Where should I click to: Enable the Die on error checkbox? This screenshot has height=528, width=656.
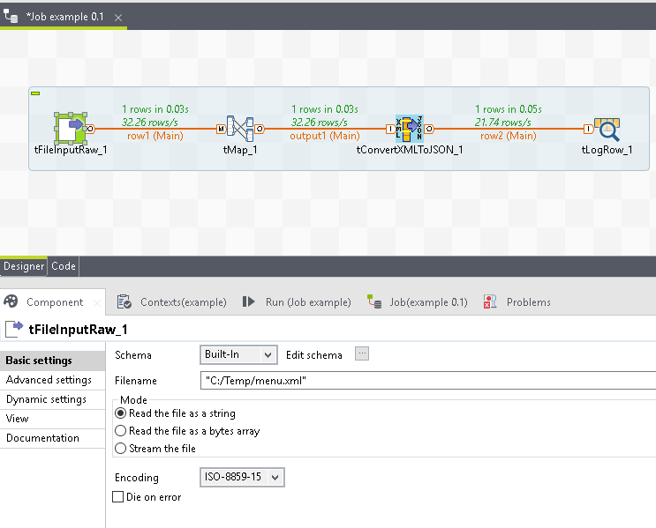pos(119,497)
